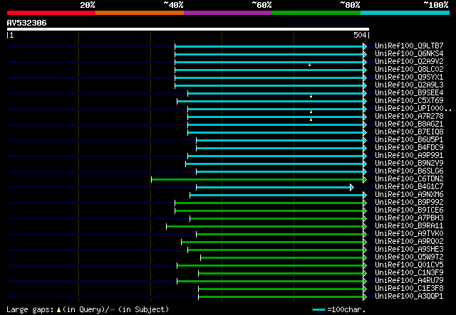Viewport: 456px width, 315px height.
Task: Click the UniRef100_A9TVK0 label
Action: coord(409,234)
